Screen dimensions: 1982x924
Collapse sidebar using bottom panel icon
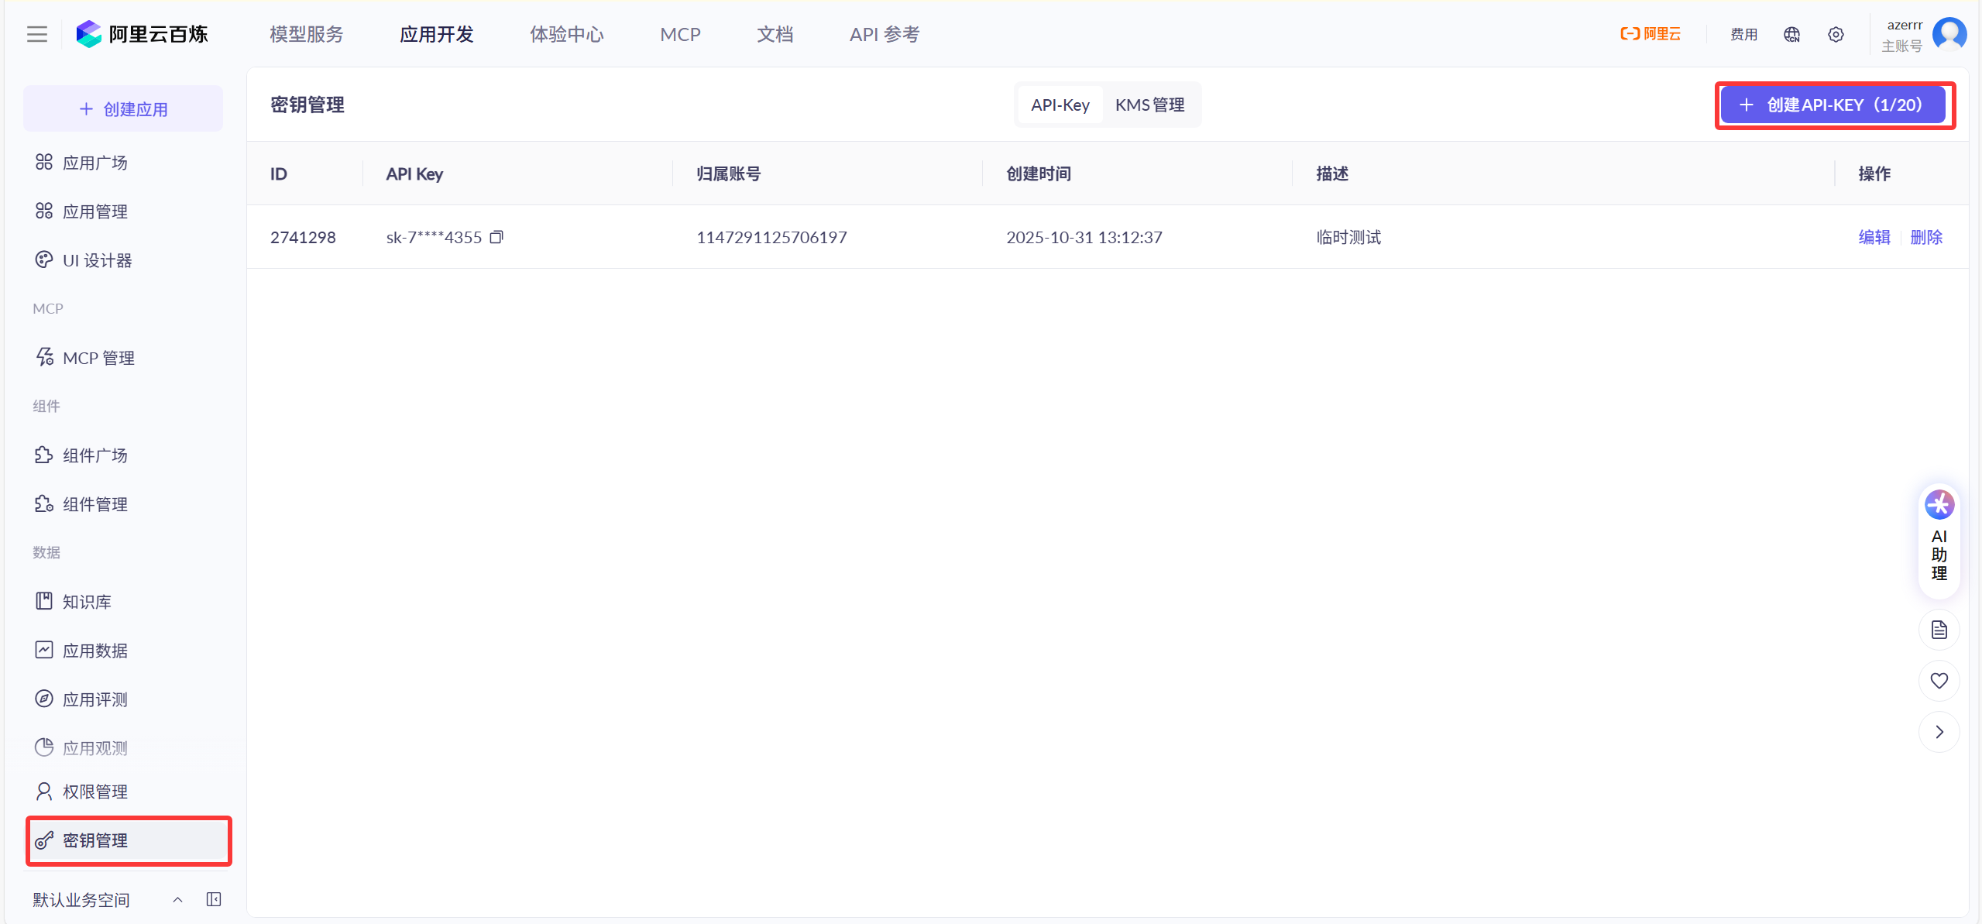(214, 899)
